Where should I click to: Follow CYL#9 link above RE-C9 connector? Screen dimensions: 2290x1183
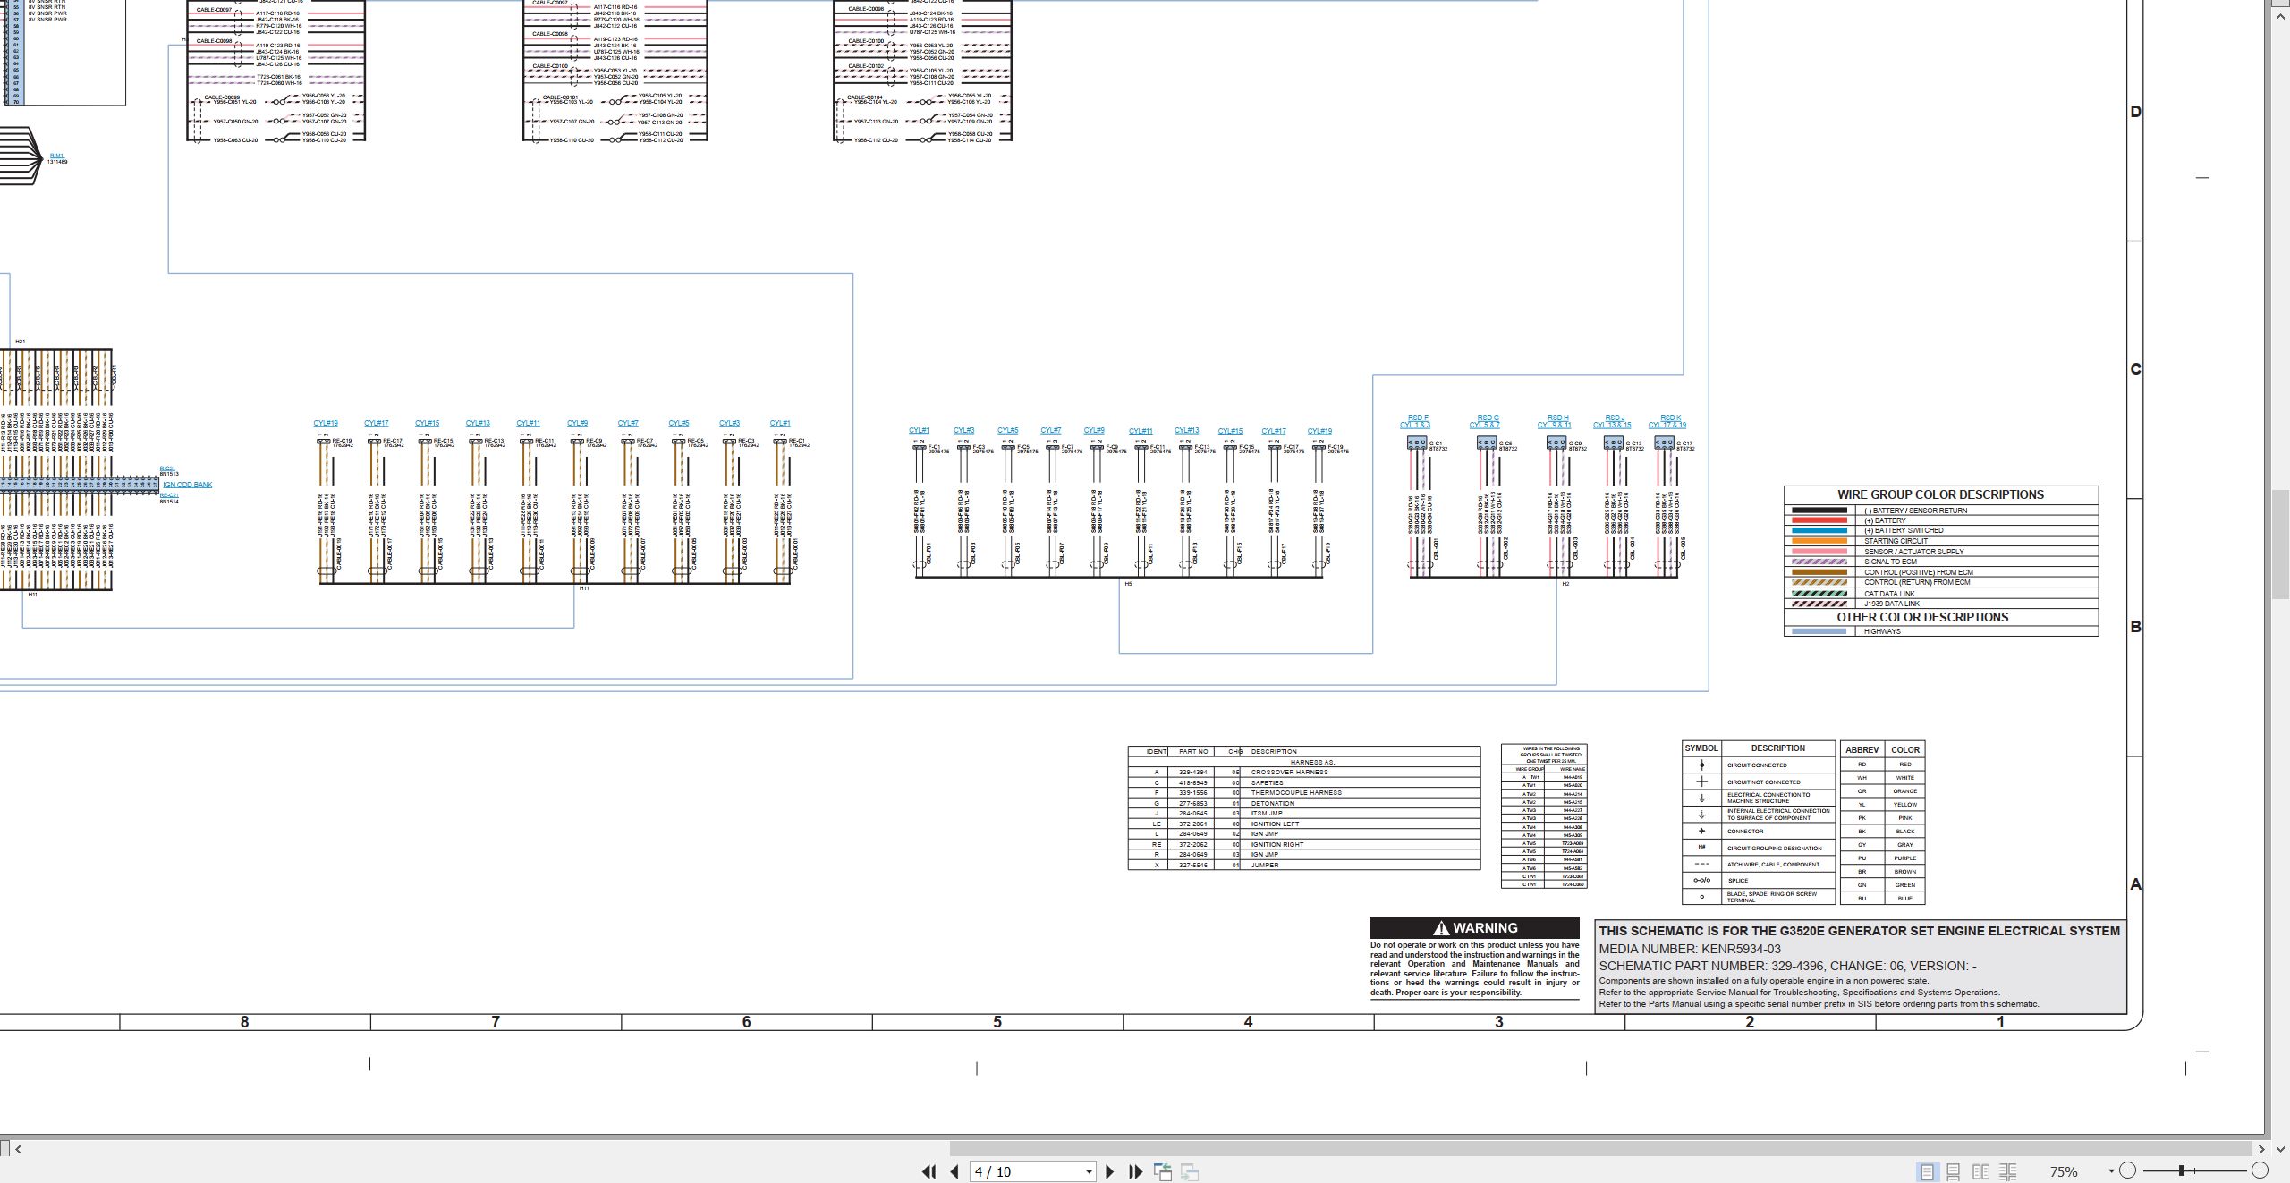point(578,424)
